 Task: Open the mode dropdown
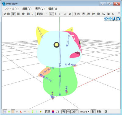[x=85, y=112]
